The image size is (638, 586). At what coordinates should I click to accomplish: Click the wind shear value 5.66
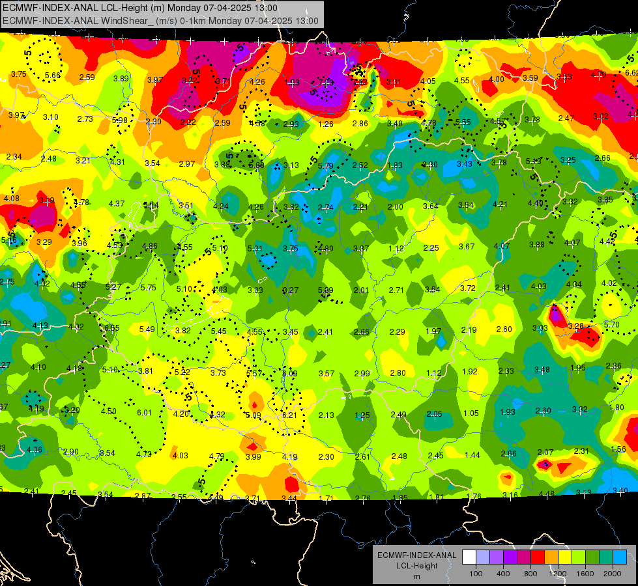point(53,76)
